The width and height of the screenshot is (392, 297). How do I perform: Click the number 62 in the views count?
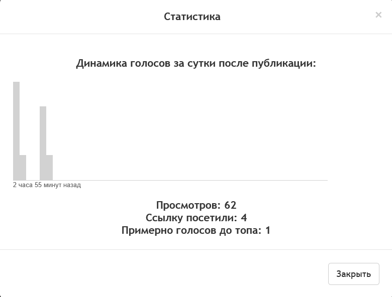[230, 205]
